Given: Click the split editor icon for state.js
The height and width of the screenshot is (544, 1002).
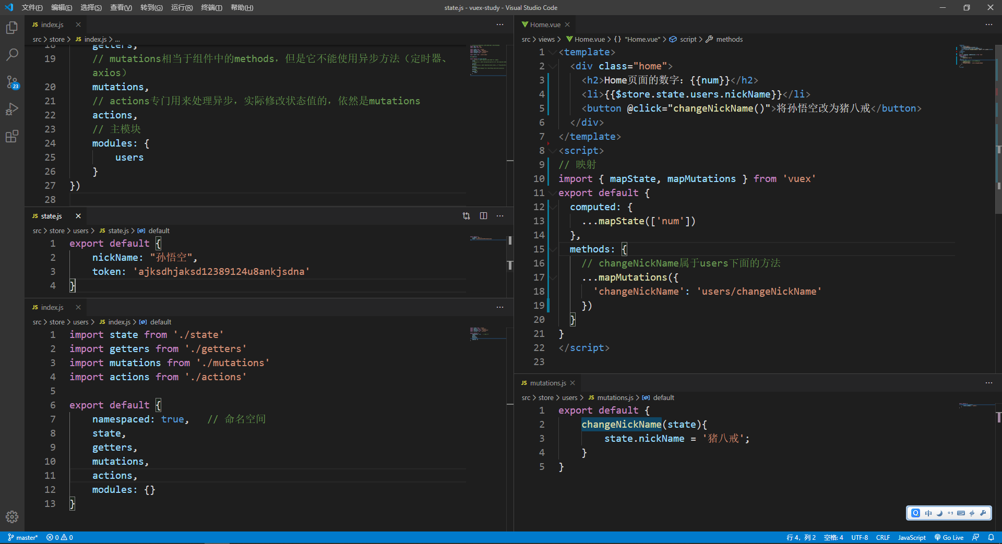Looking at the screenshot, I should 483,216.
